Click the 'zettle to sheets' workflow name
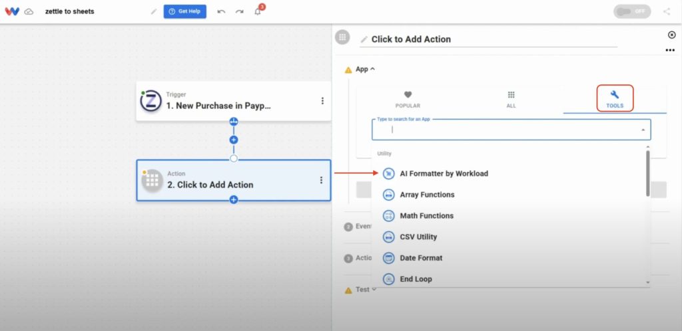682x331 pixels. click(x=69, y=12)
